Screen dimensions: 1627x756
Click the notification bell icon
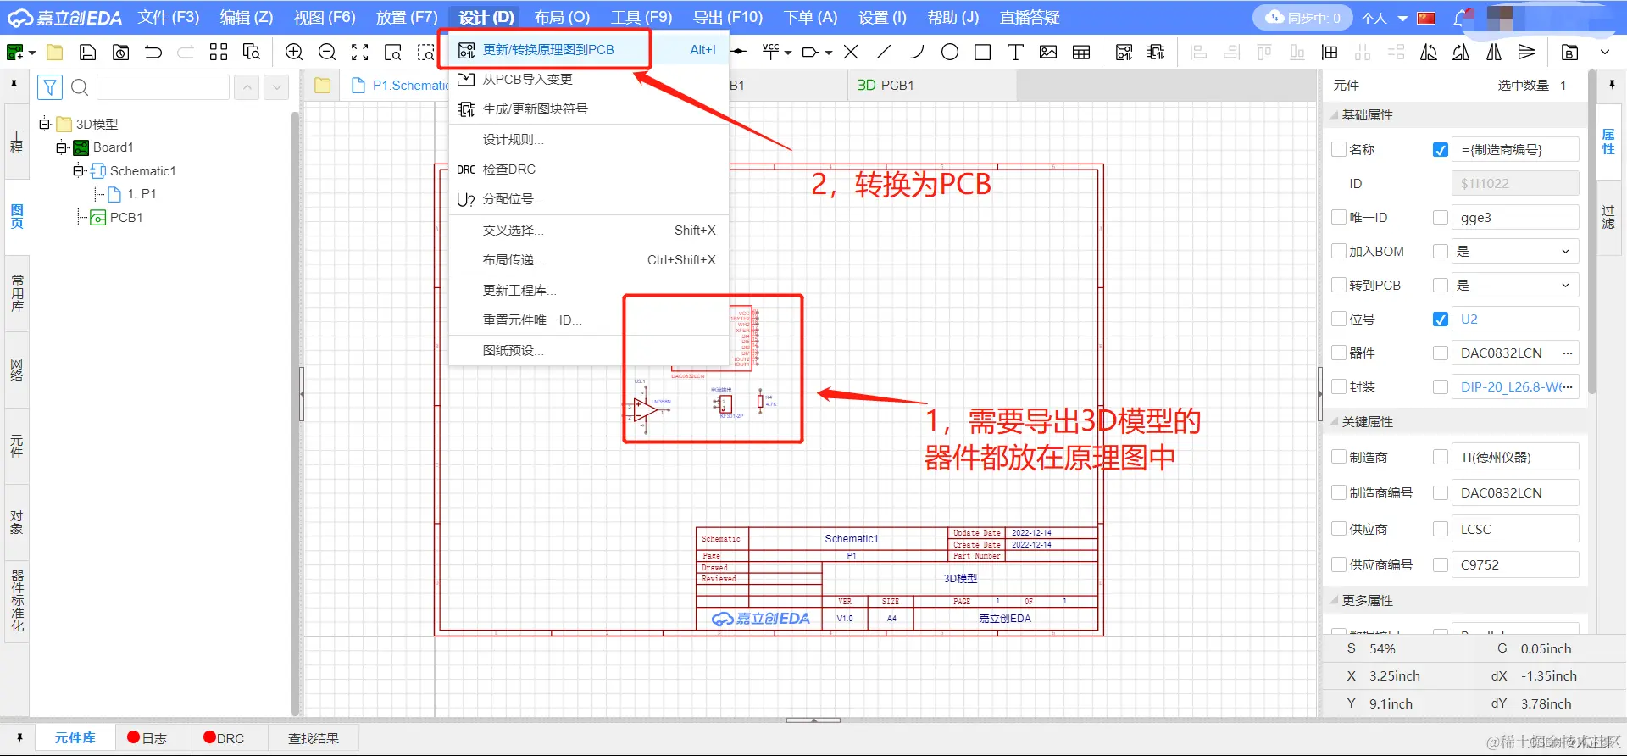pyautogui.click(x=1460, y=18)
